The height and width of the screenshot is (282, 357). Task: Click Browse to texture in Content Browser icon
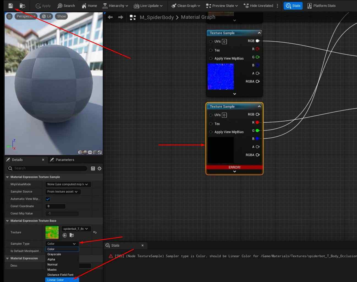click(x=72, y=235)
